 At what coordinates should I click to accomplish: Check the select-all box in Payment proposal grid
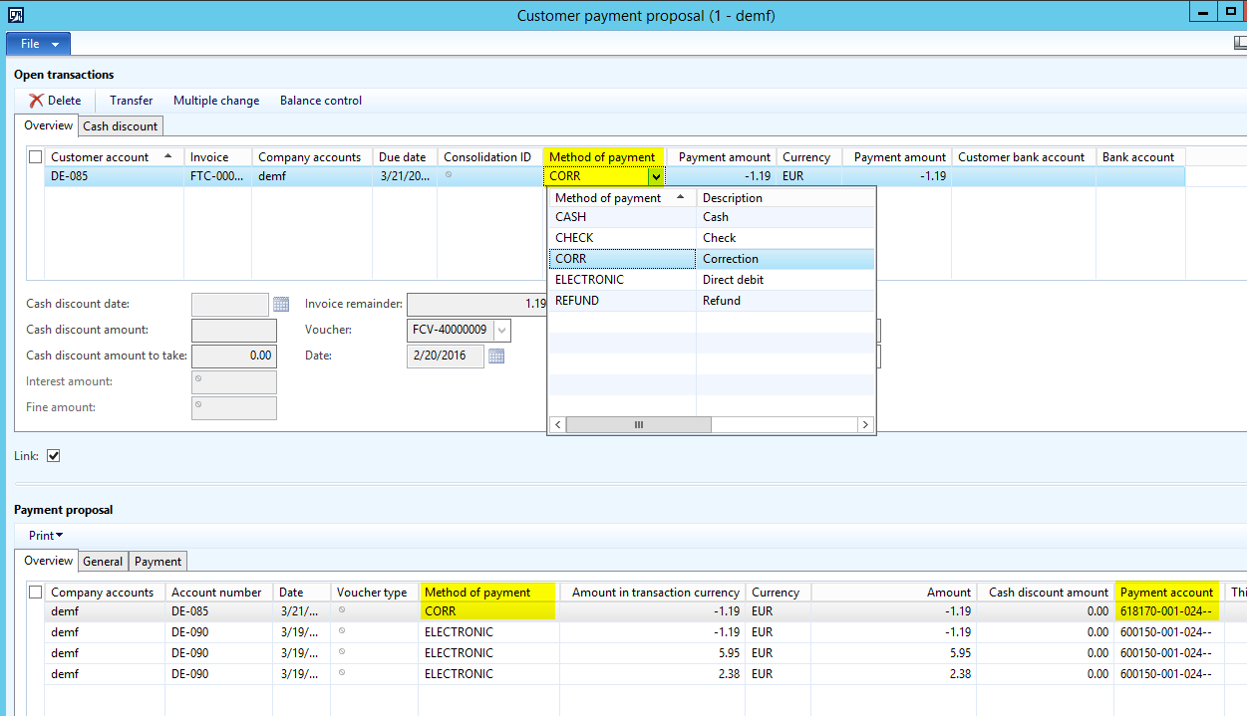36,593
